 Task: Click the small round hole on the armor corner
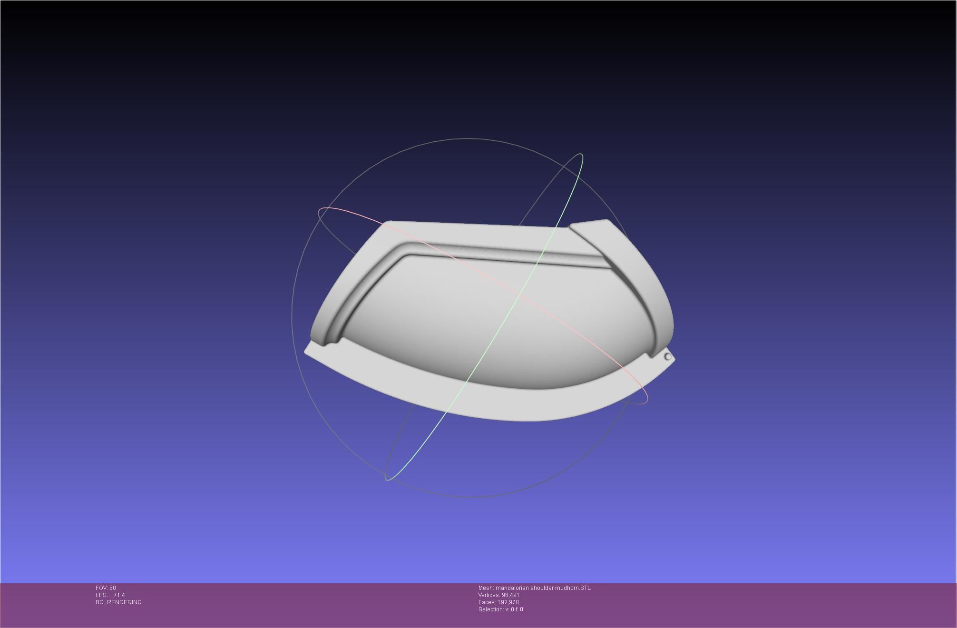(x=668, y=356)
